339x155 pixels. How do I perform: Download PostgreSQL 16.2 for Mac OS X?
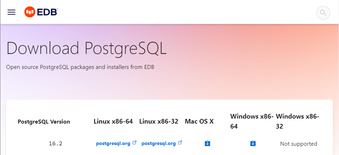tap(207, 143)
